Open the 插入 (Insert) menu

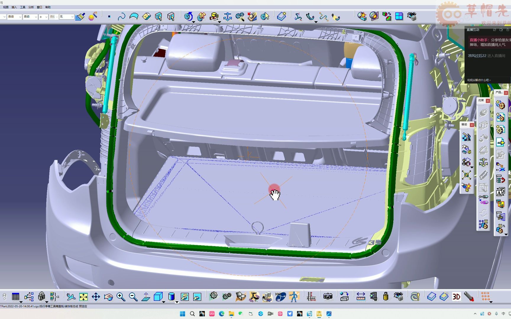14,7
